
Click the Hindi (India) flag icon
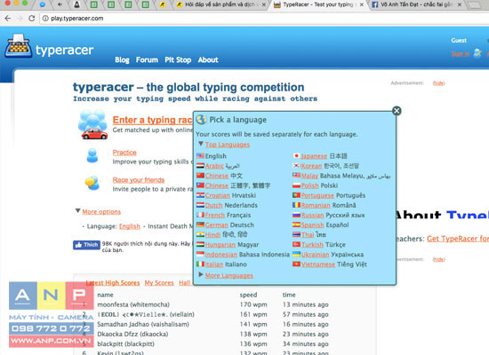(200, 234)
